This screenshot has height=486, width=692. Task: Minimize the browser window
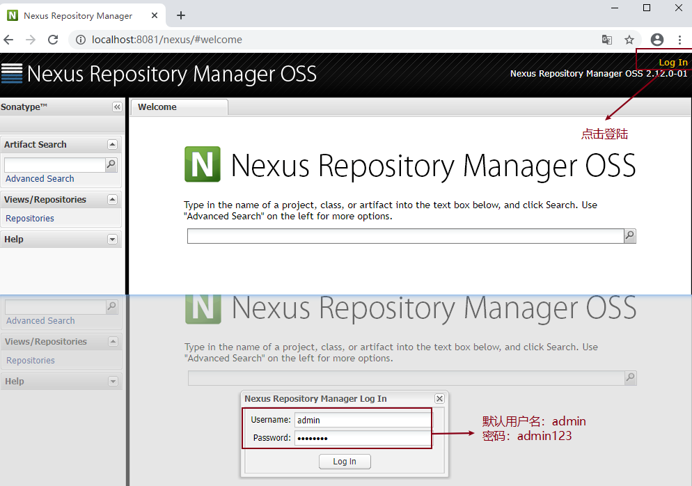[614, 8]
